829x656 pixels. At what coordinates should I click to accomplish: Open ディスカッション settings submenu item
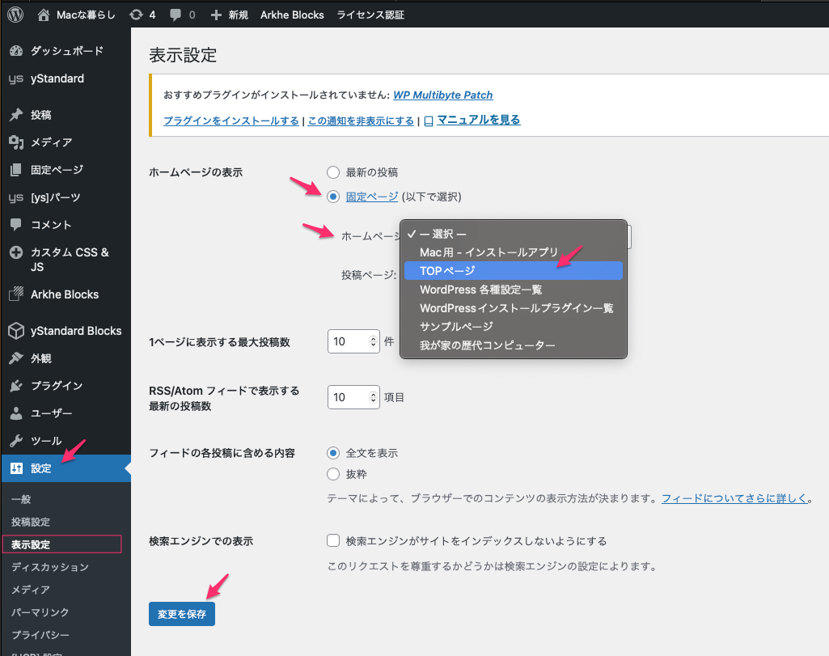tap(50, 567)
